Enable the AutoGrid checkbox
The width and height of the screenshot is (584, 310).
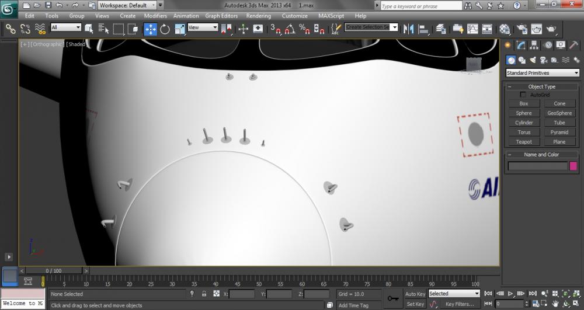coord(523,95)
